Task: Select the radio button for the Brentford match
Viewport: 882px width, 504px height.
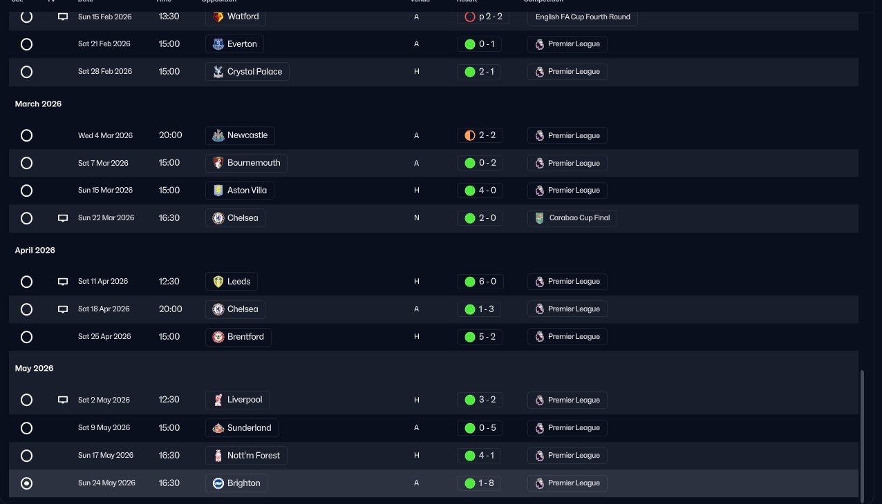Action: point(26,337)
